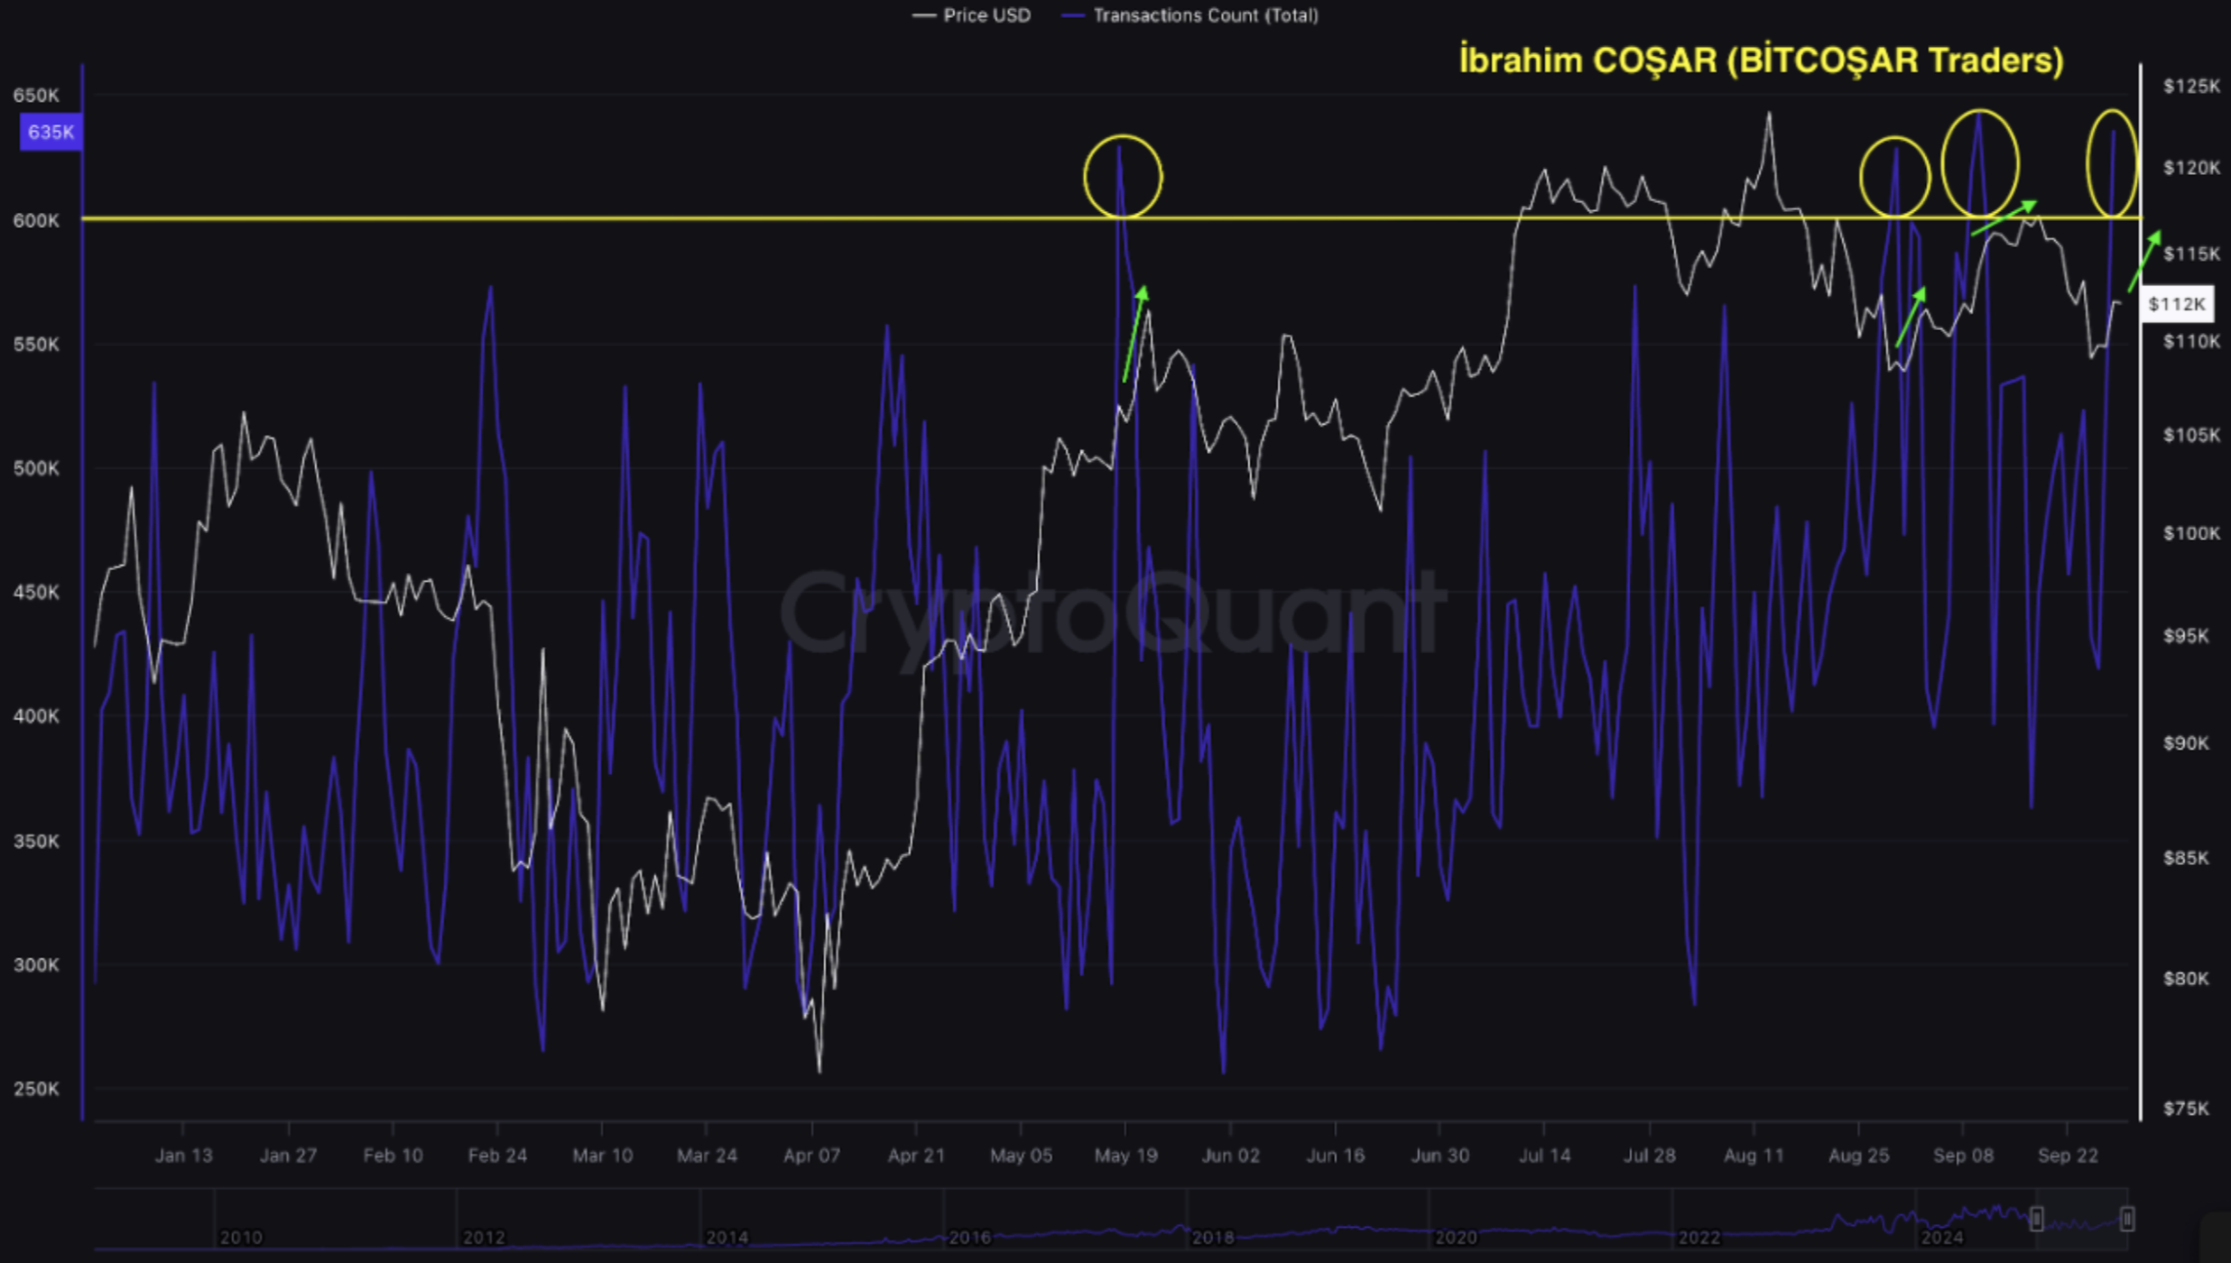This screenshot has height=1263, width=2231.
Task: Click the 2020 marker in the navigator timeline
Action: coord(1455,1237)
